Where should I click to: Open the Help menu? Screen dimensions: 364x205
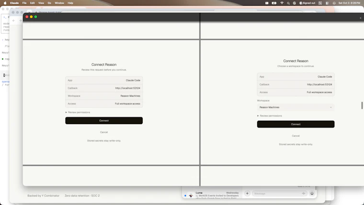coord(70,3)
